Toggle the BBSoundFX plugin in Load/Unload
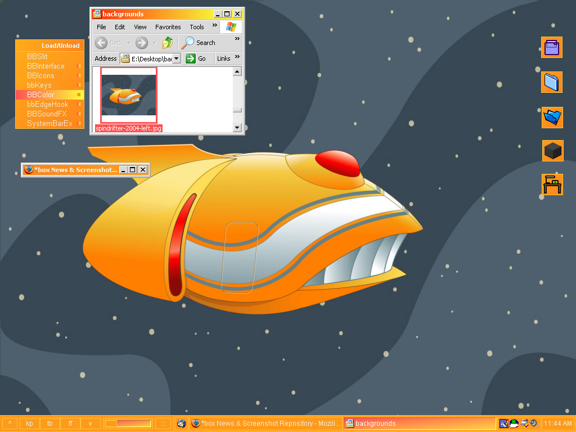This screenshot has height=432, width=576. coord(50,114)
